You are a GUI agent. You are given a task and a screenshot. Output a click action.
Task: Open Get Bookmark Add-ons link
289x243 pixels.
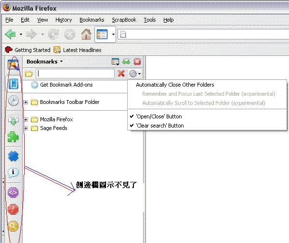click(x=62, y=85)
